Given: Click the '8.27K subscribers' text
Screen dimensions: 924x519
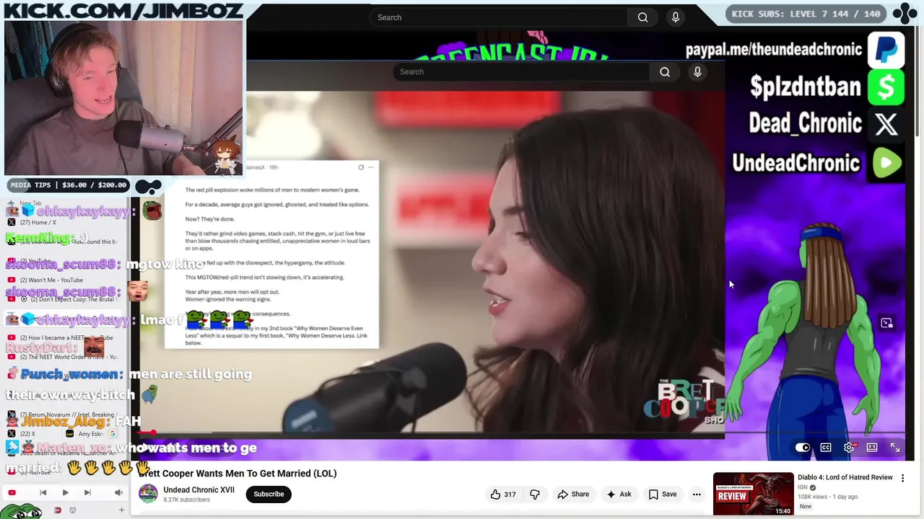Looking at the screenshot, I should (x=187, y=500).
